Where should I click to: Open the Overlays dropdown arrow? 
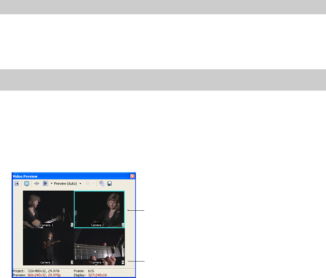coord(93,183)
